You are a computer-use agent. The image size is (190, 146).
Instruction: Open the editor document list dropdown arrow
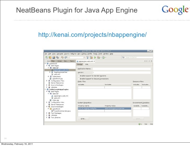[149, 61]
